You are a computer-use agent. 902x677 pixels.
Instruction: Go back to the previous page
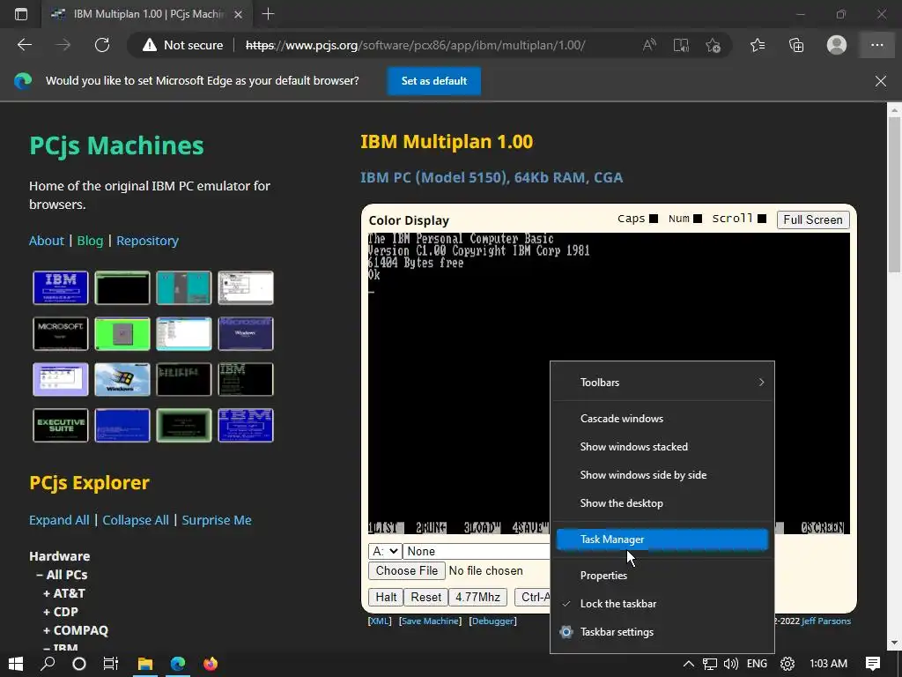[24, 45]
